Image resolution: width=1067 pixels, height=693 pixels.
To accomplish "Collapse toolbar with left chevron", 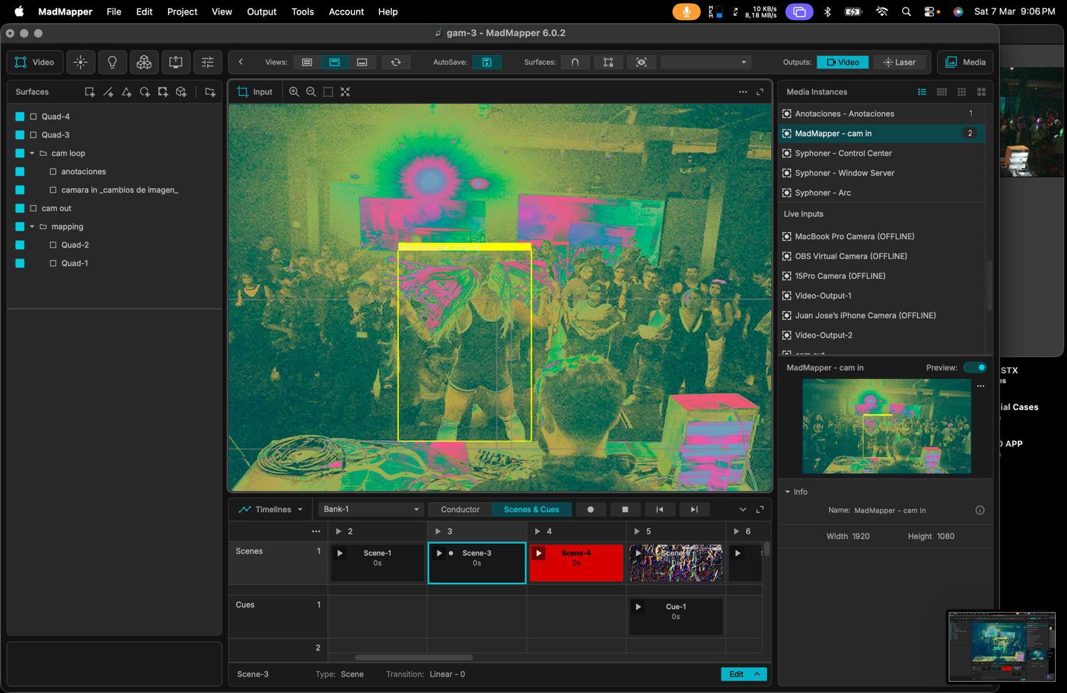I will (x=241, y=62).
